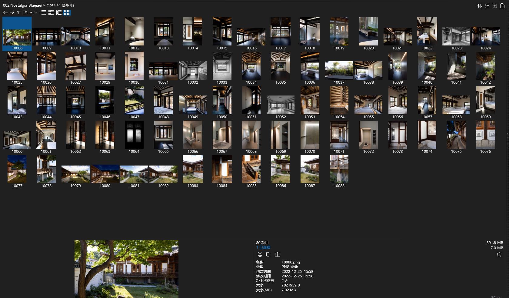Expand the up chevron next to folder icon
The image size is (509, 298).
pos(31,12)
